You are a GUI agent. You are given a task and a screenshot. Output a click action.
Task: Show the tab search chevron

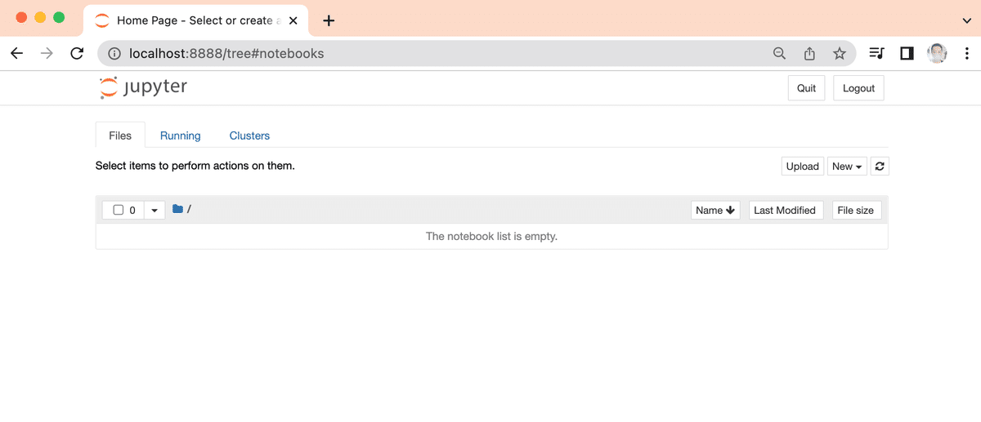[967, 20]
